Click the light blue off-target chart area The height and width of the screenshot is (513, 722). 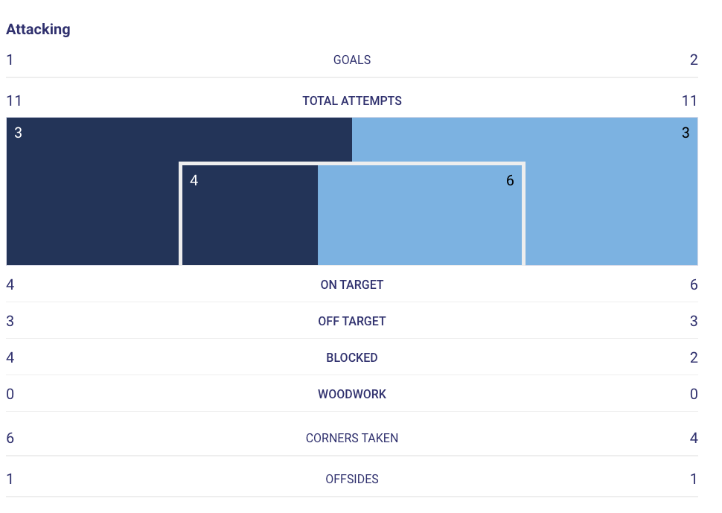click(x=610, y=194)
